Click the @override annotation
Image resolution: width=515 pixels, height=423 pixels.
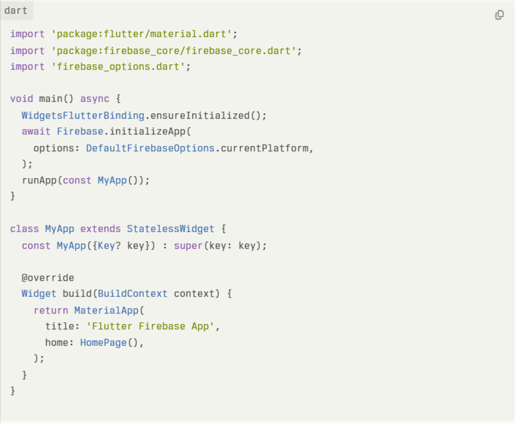(x=48, y=278)
